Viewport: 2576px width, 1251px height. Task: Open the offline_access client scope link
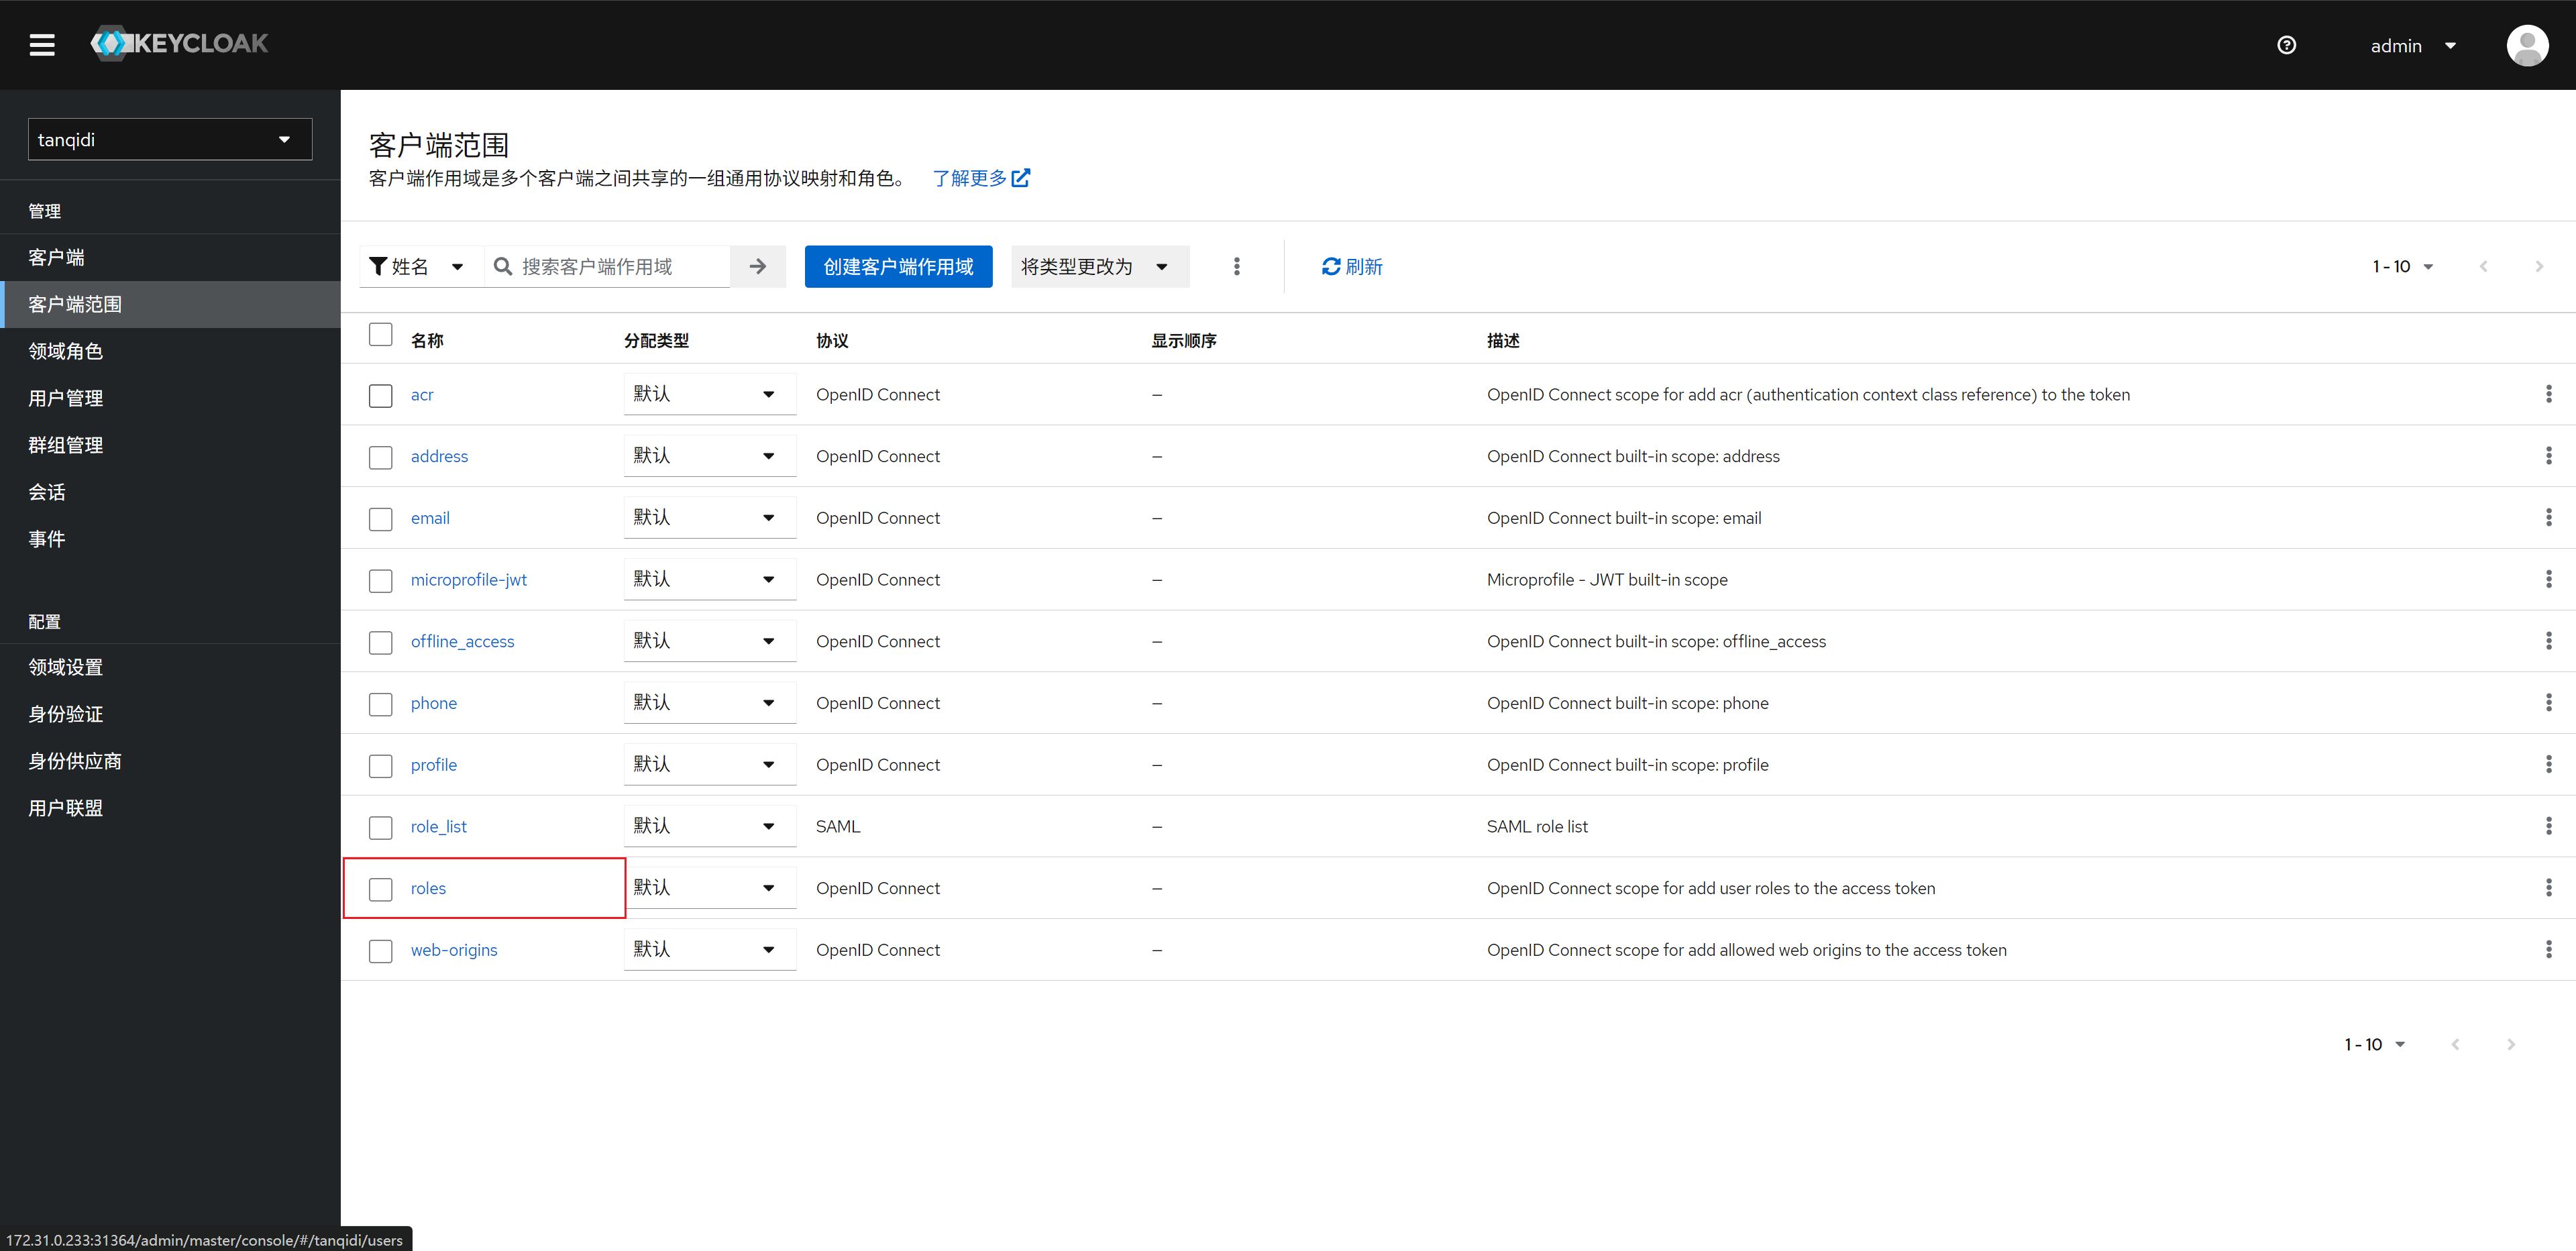pos(462,641)
